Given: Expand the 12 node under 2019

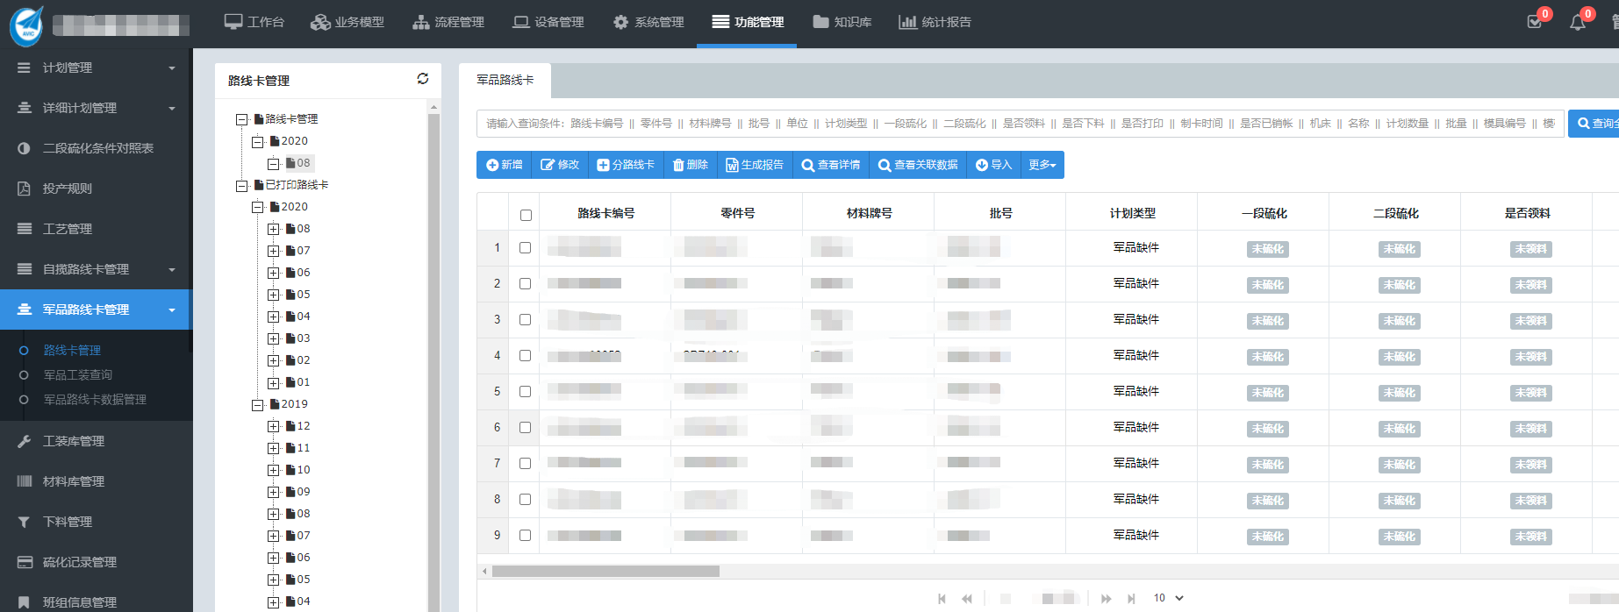Looking at the screenshot, I should [273, 427].
